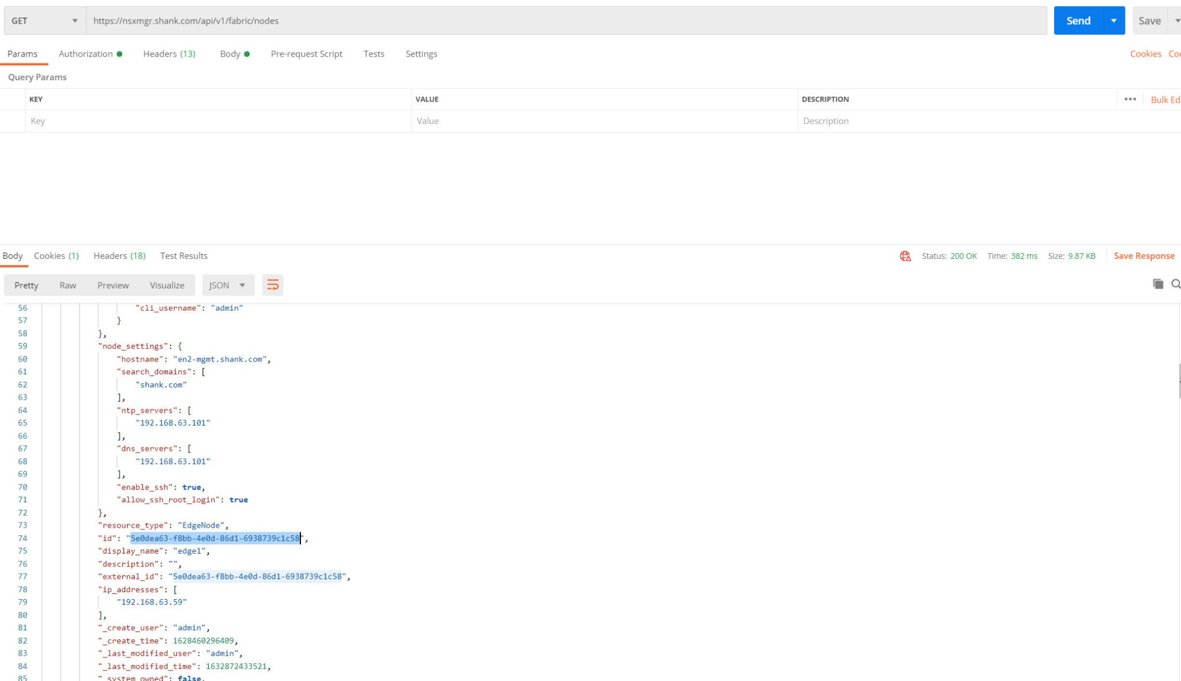Click the Send button
The width and height of the screenshot is (1181, 681).
click(1080, 20)
